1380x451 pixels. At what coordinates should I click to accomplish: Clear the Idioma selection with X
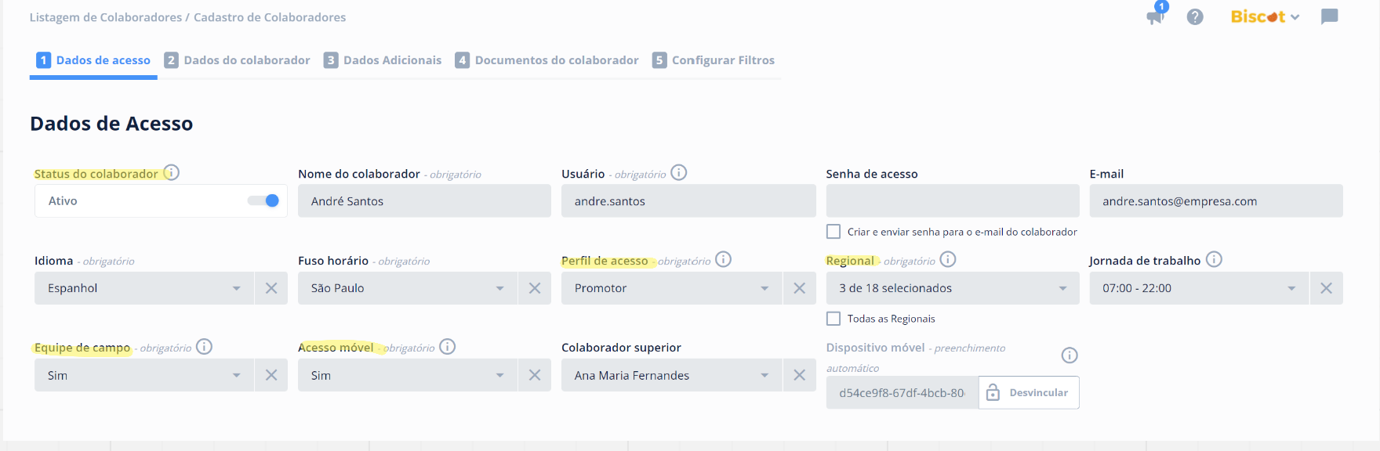click(x=271, y=288)
